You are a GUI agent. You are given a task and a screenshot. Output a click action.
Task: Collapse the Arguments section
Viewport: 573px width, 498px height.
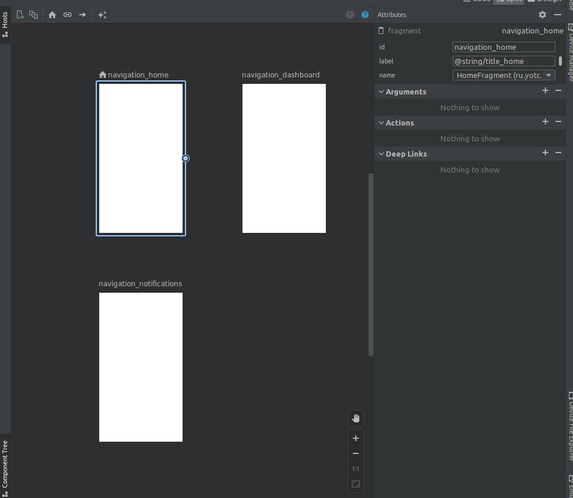point(382,92)
